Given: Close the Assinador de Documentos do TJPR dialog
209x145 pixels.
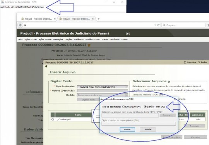Looking at the screenshot, I should [x=175, y=99].
